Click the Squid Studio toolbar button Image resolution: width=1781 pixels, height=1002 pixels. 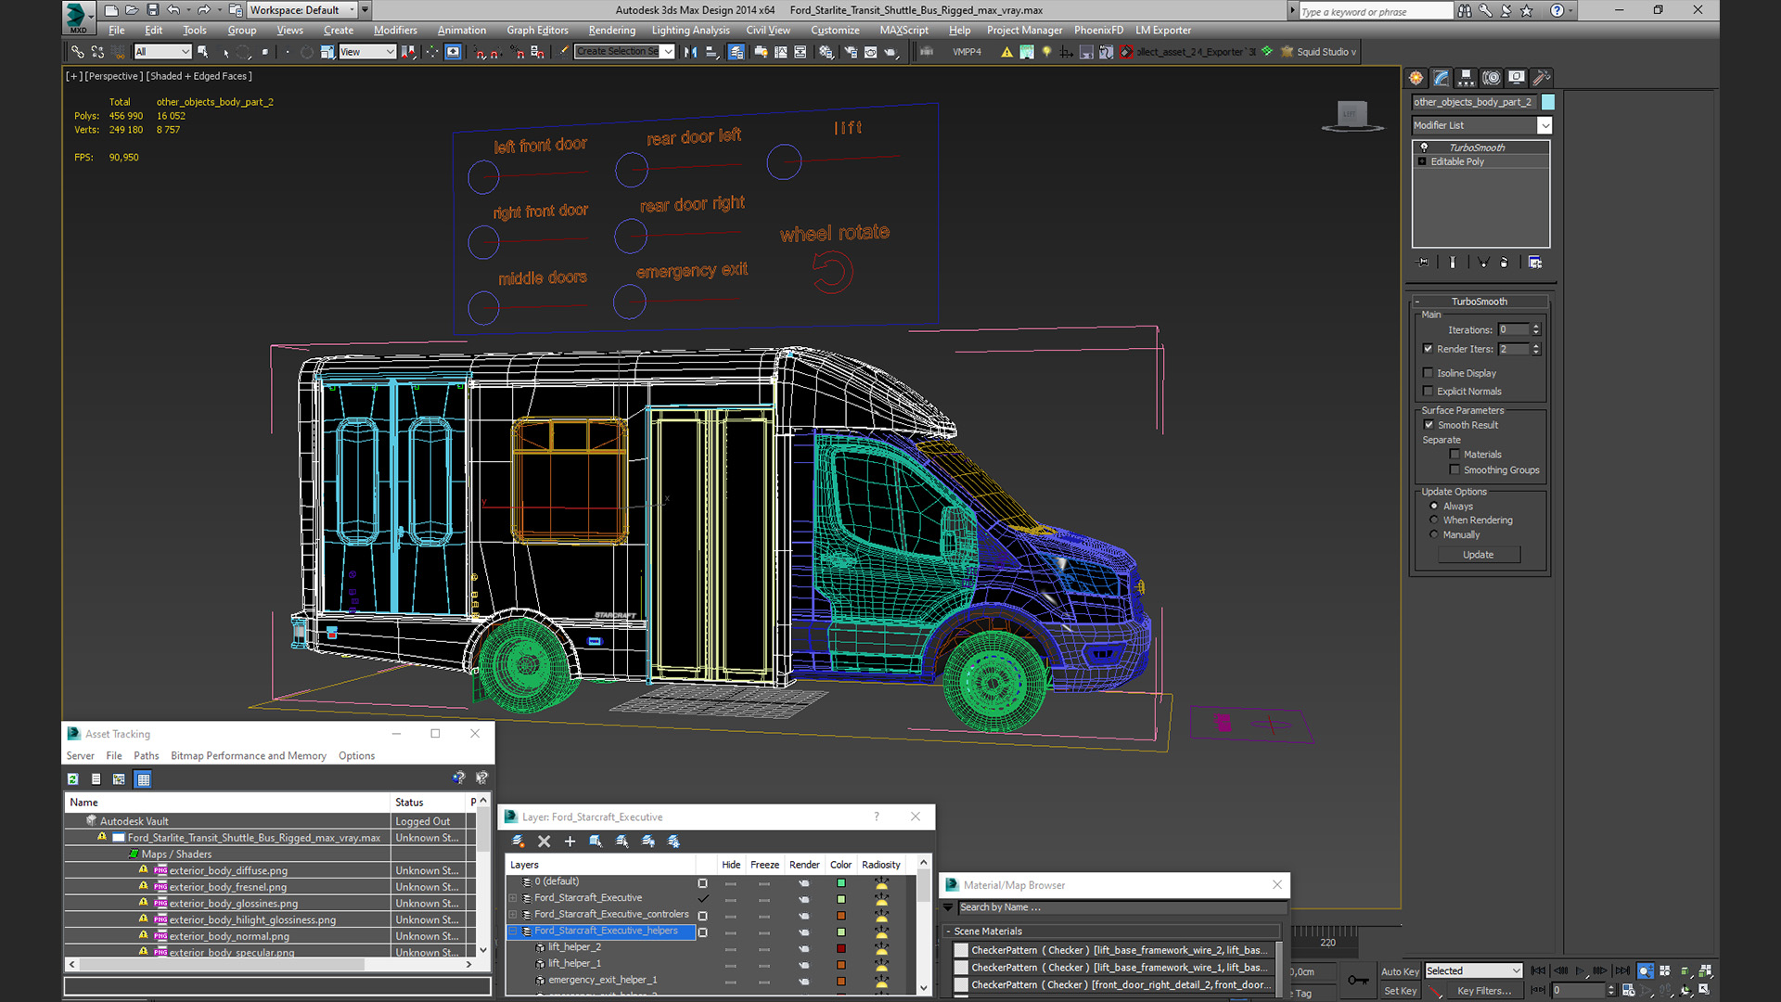click(1319, 52)
